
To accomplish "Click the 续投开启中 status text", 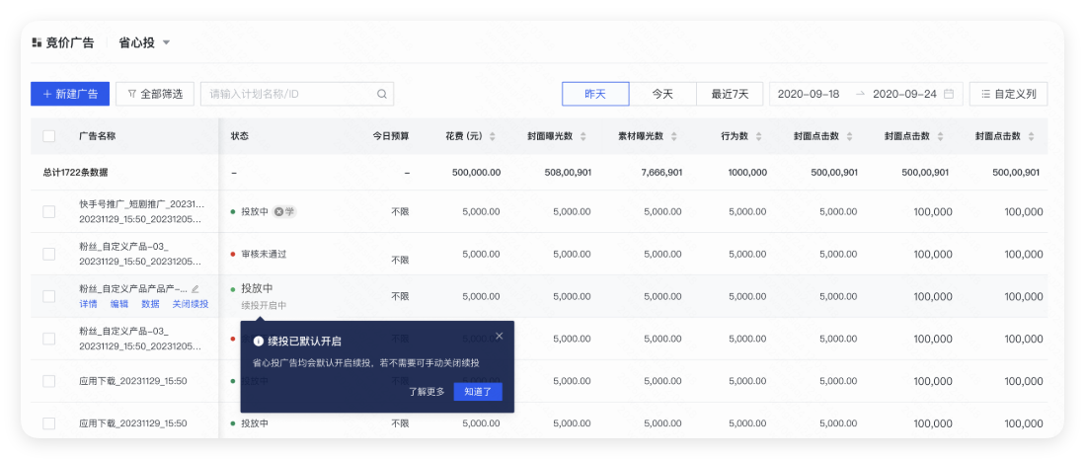I will [x=264, y=305].
